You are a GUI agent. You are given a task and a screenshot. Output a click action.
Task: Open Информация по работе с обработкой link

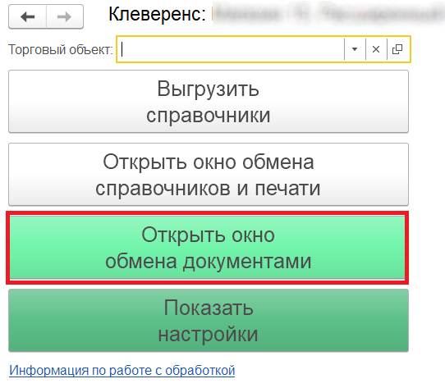click(x=122, y=371)
